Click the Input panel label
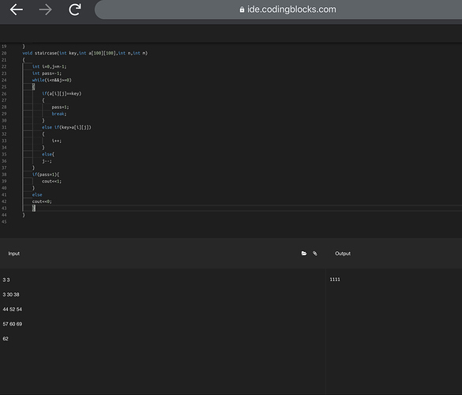Viewport: 462px width, 395px height. pyautogui.click(x=14, y=254)
